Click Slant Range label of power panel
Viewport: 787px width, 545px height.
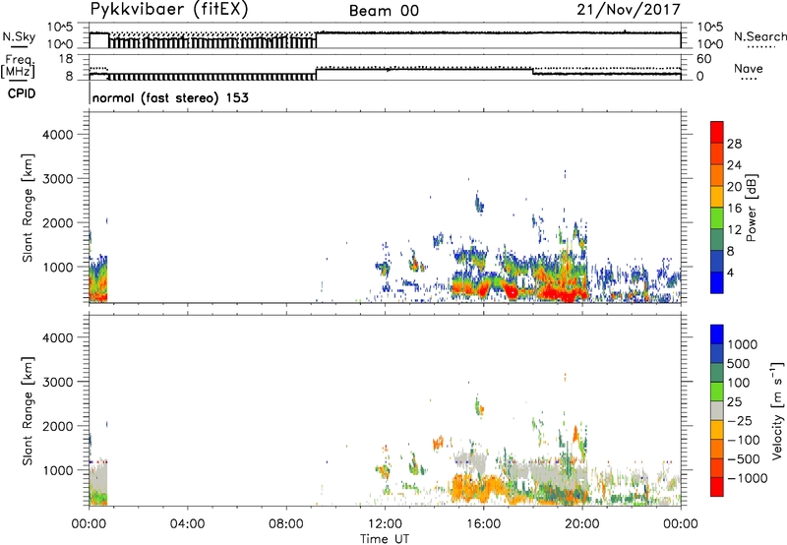pos(28,208)
